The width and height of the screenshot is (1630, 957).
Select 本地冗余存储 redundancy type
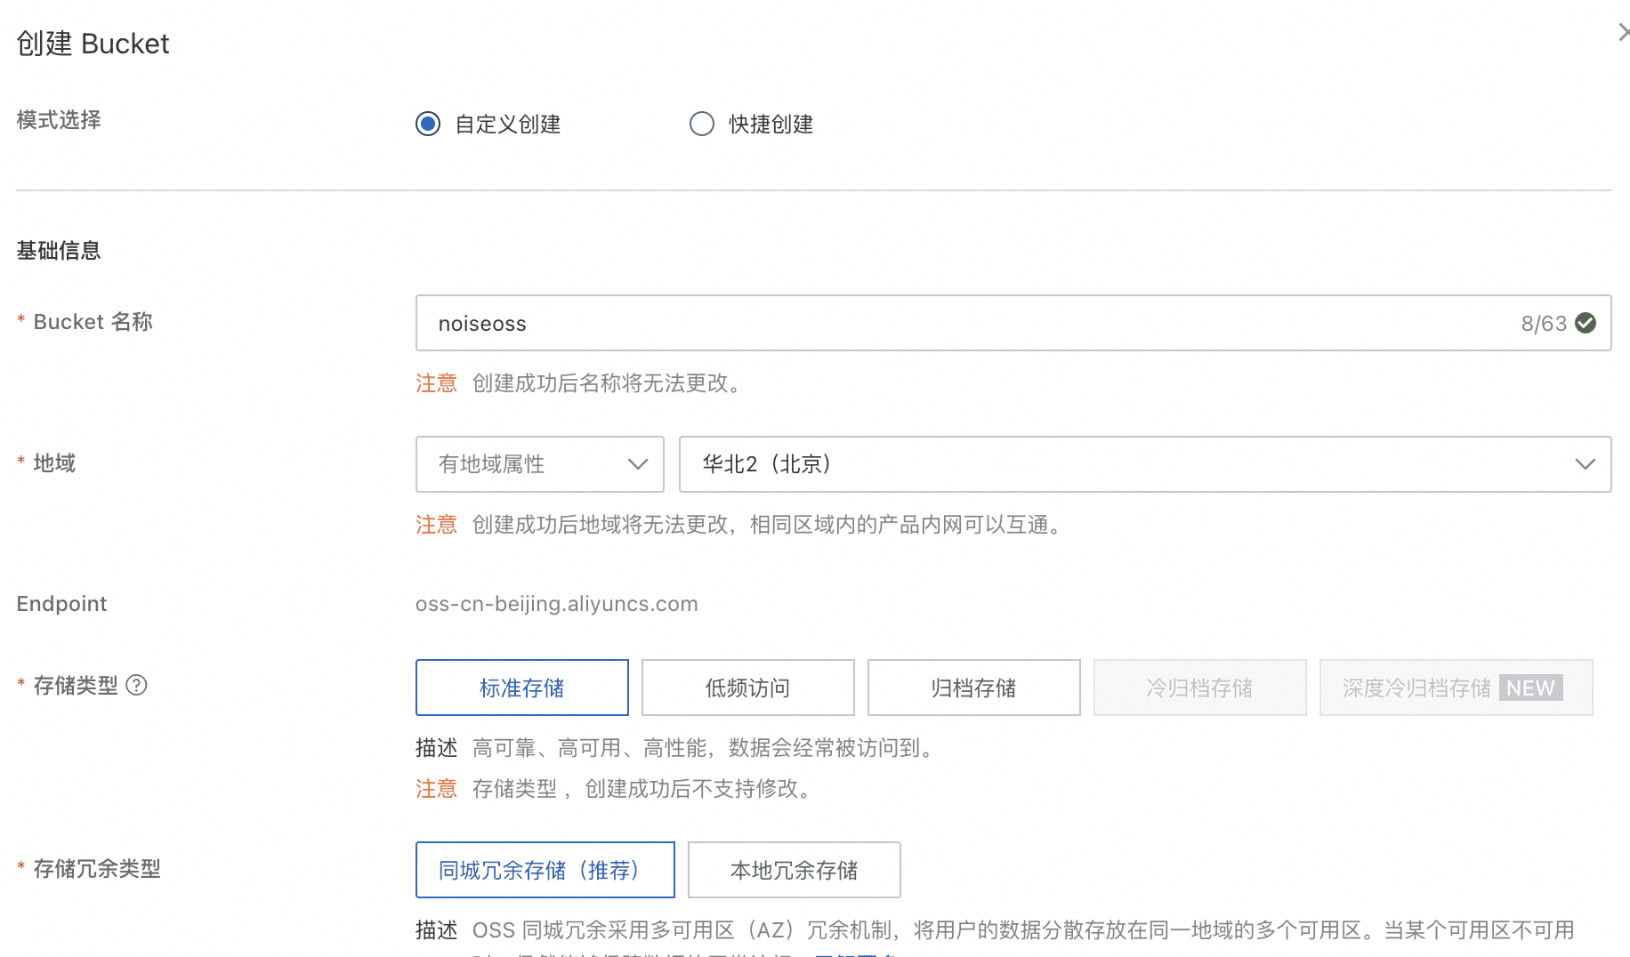[x=794, y=870]
